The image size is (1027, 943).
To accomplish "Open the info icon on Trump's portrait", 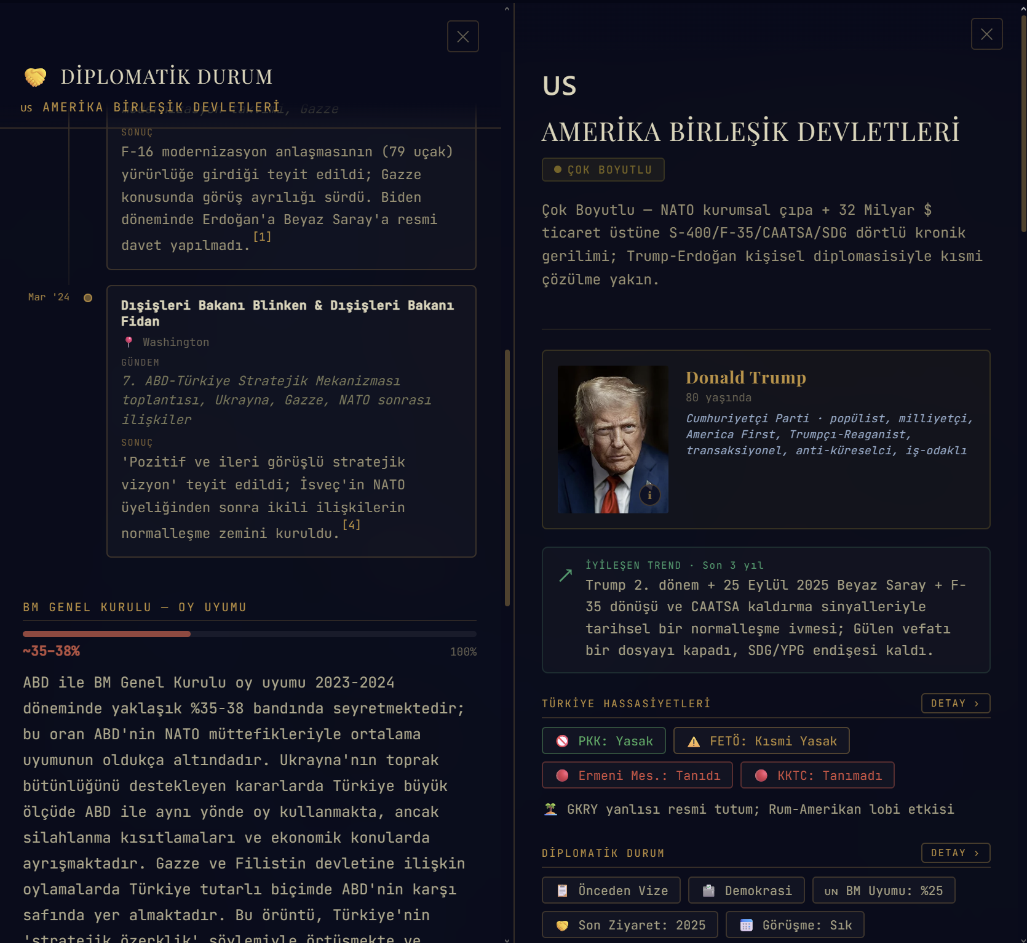I will [650, 494].
